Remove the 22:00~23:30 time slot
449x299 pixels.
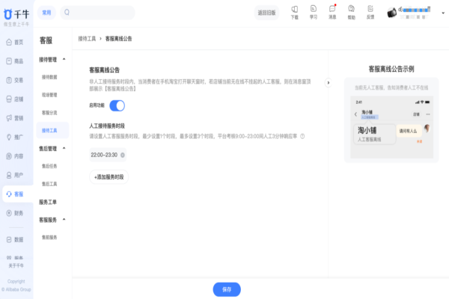coord(123,155)
